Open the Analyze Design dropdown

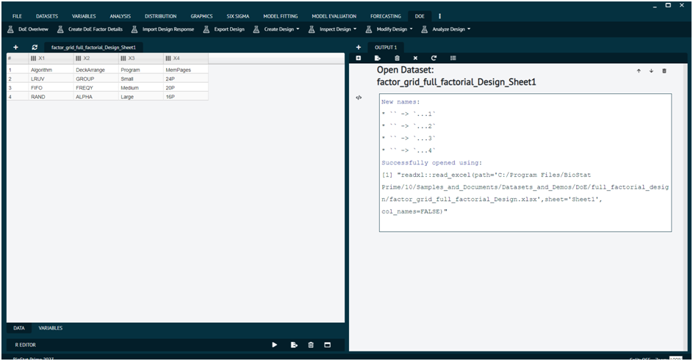pos(446,29)
